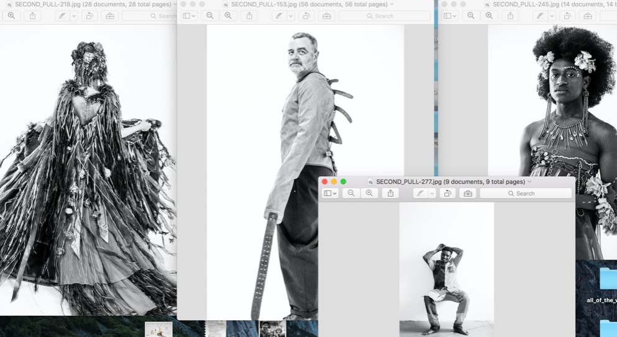Image resolution: width=617 pixels, height=337 pixels.
Task: Zoom in on SECOND_PULL-277 image
Action: [x=370, y=194]
